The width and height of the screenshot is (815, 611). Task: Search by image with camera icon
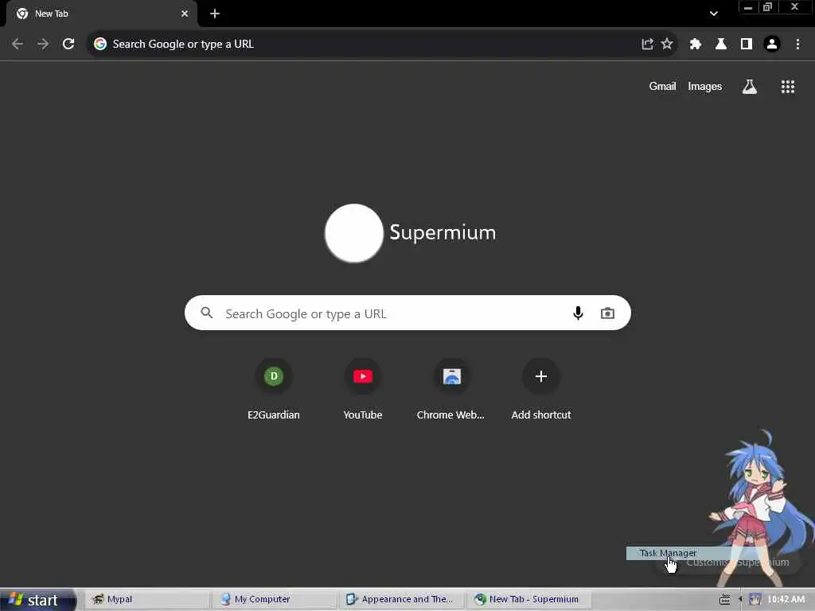607,313
